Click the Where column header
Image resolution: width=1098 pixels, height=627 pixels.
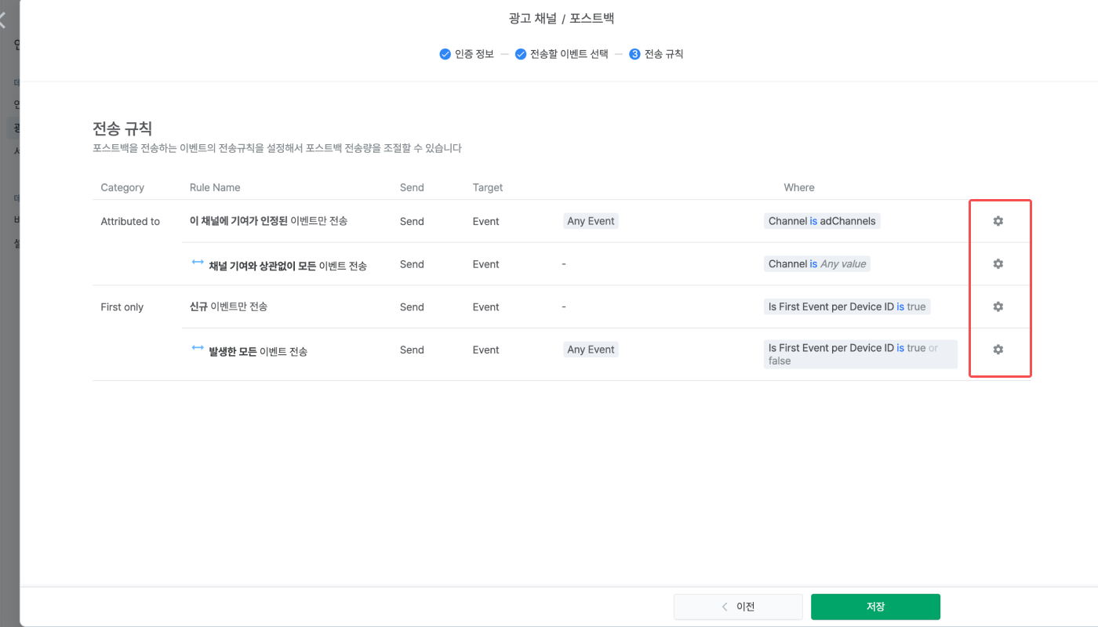point(799,187)
